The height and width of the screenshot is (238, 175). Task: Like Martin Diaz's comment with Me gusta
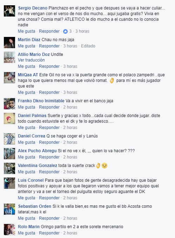click(27, 46)
